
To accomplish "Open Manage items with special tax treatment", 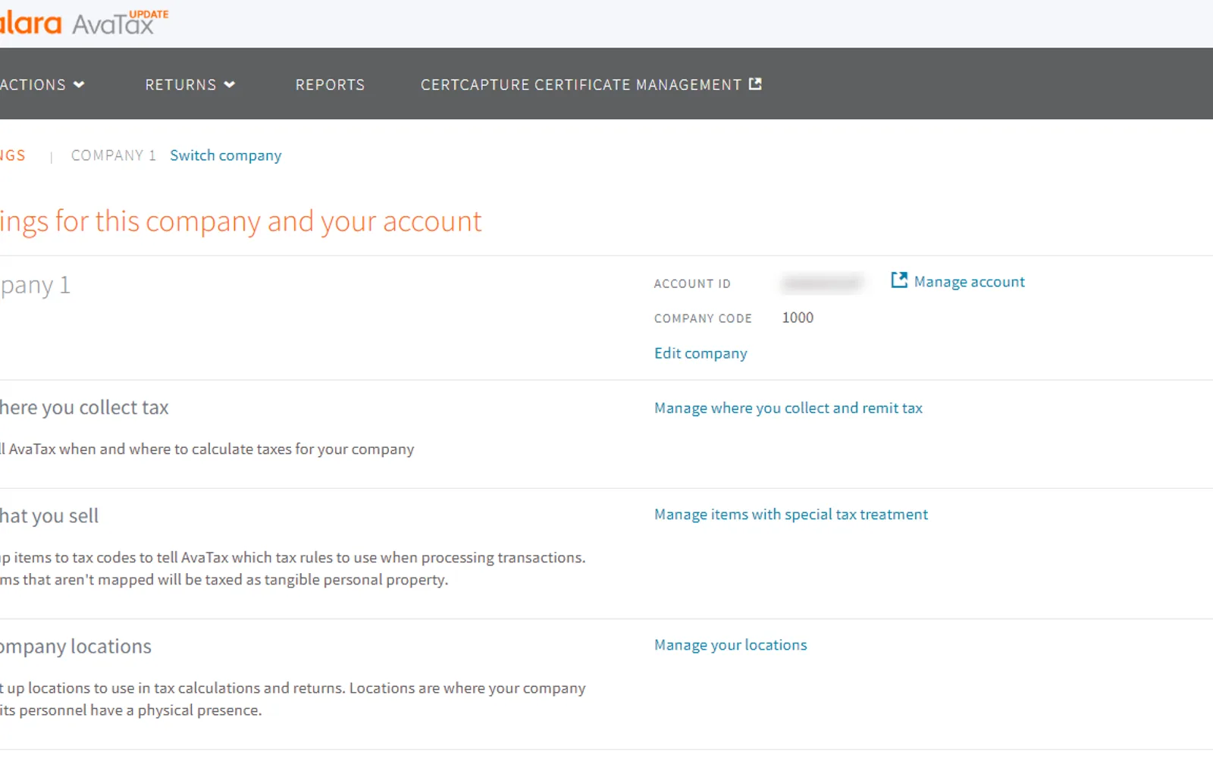I will coord(791,515).
